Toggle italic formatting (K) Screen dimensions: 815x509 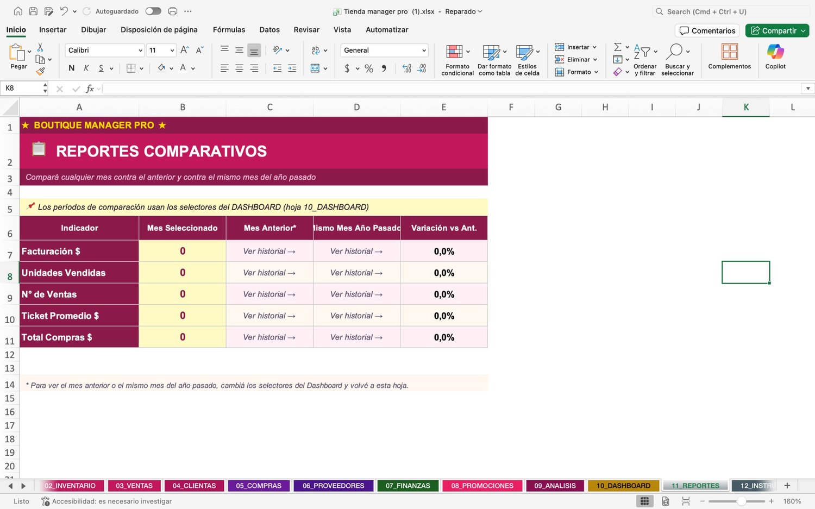86,68
